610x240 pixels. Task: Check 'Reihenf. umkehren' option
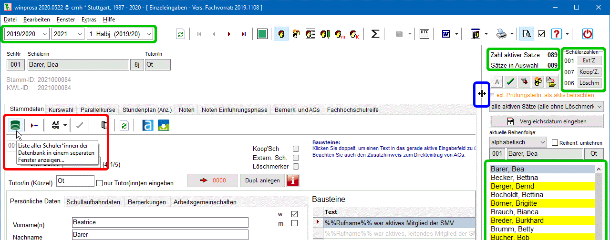click(555, 142)
